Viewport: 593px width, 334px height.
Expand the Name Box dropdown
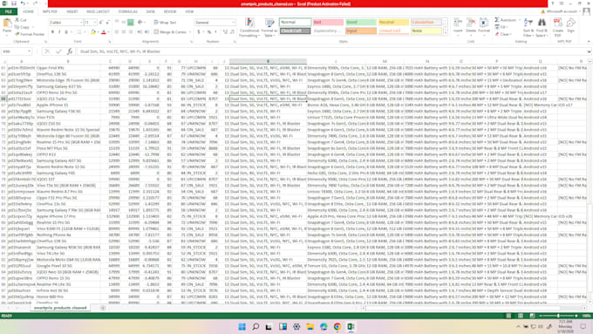coord(29,51)
